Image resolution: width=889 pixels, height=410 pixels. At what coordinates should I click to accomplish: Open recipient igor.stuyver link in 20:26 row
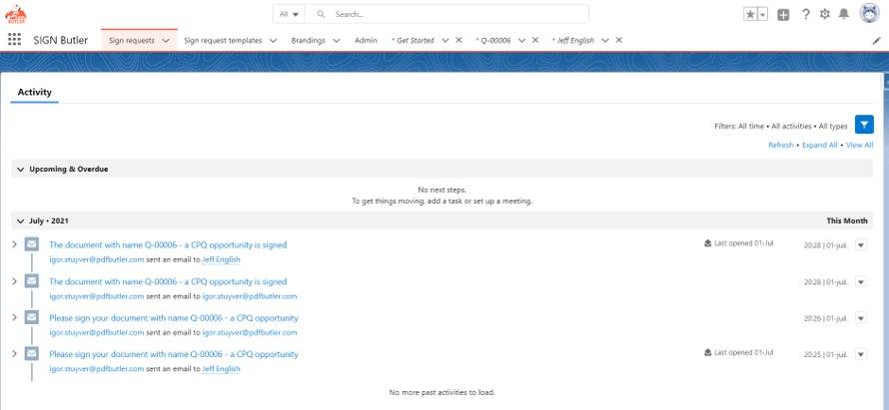[250, 332]
